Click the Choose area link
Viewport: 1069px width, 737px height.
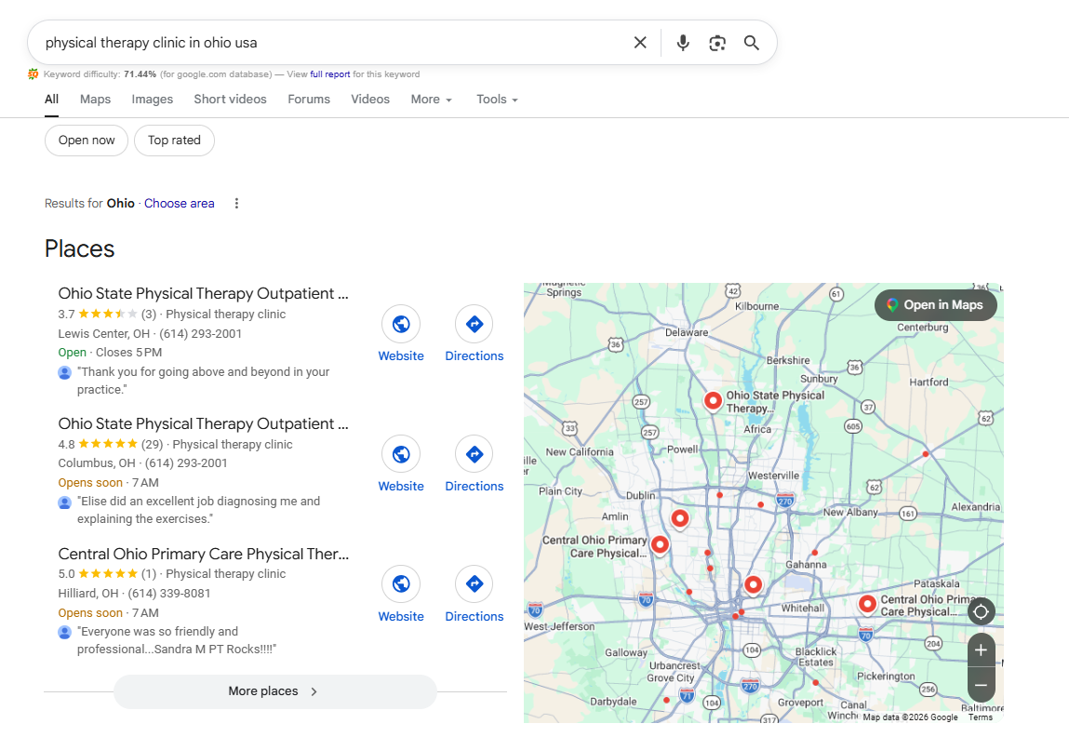180,204
